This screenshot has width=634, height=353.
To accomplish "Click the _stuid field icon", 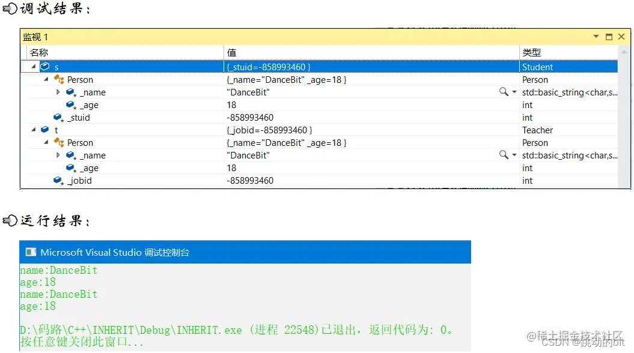I will tap(59, 118).
